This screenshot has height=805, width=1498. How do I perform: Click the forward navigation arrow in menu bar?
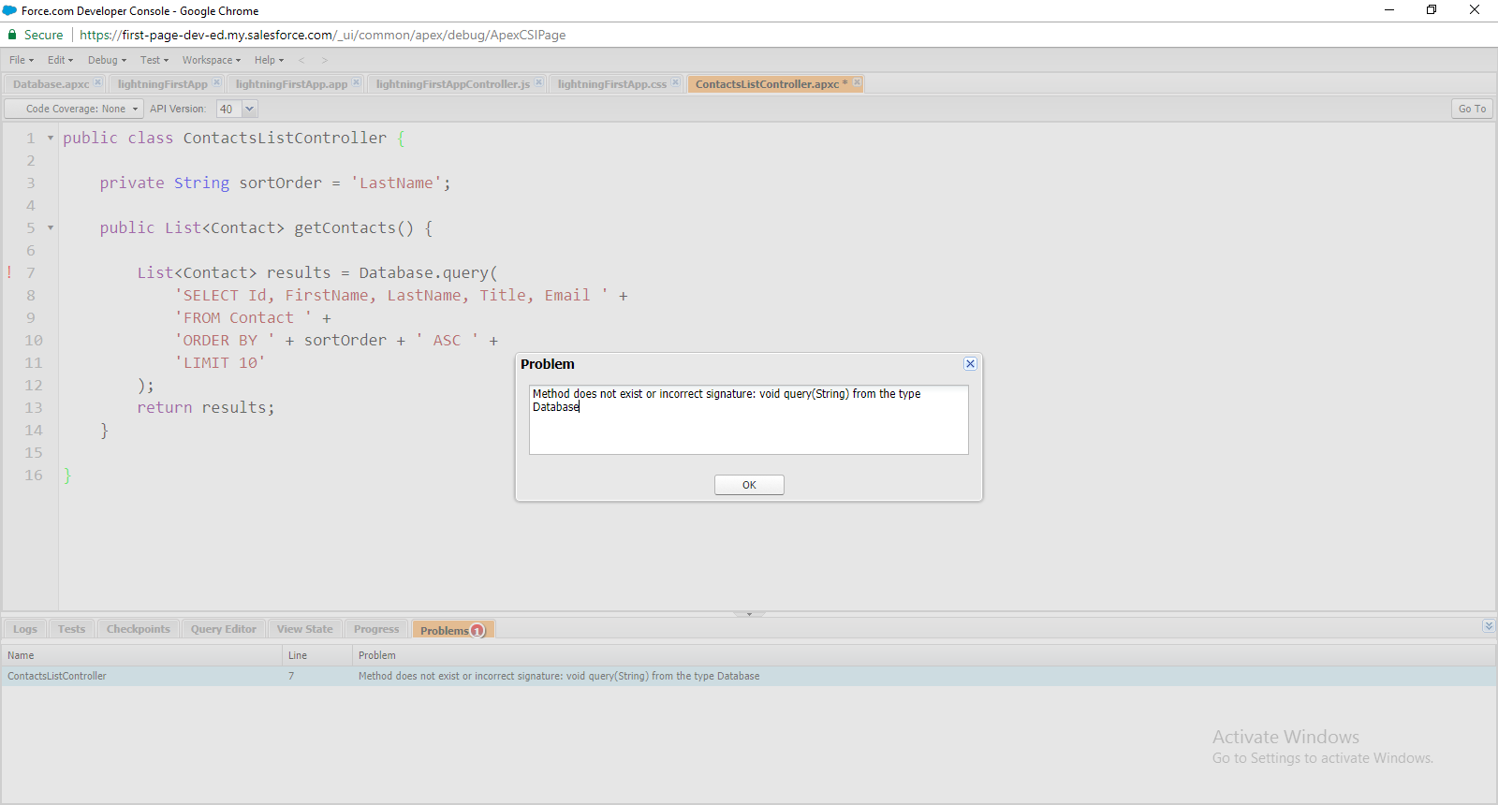pyautogui.click(x=325, y=60)
